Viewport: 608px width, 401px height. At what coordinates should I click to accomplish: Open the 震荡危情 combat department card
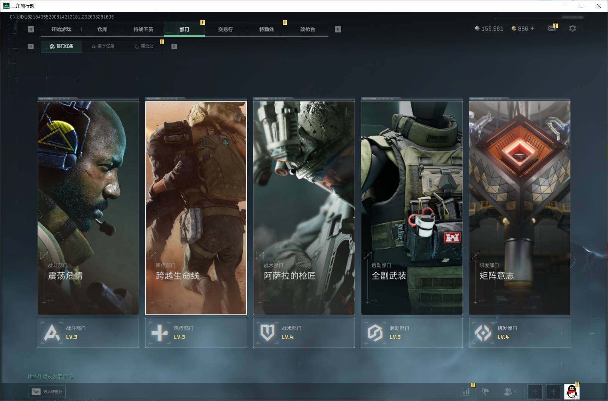(x=88, y=208)
